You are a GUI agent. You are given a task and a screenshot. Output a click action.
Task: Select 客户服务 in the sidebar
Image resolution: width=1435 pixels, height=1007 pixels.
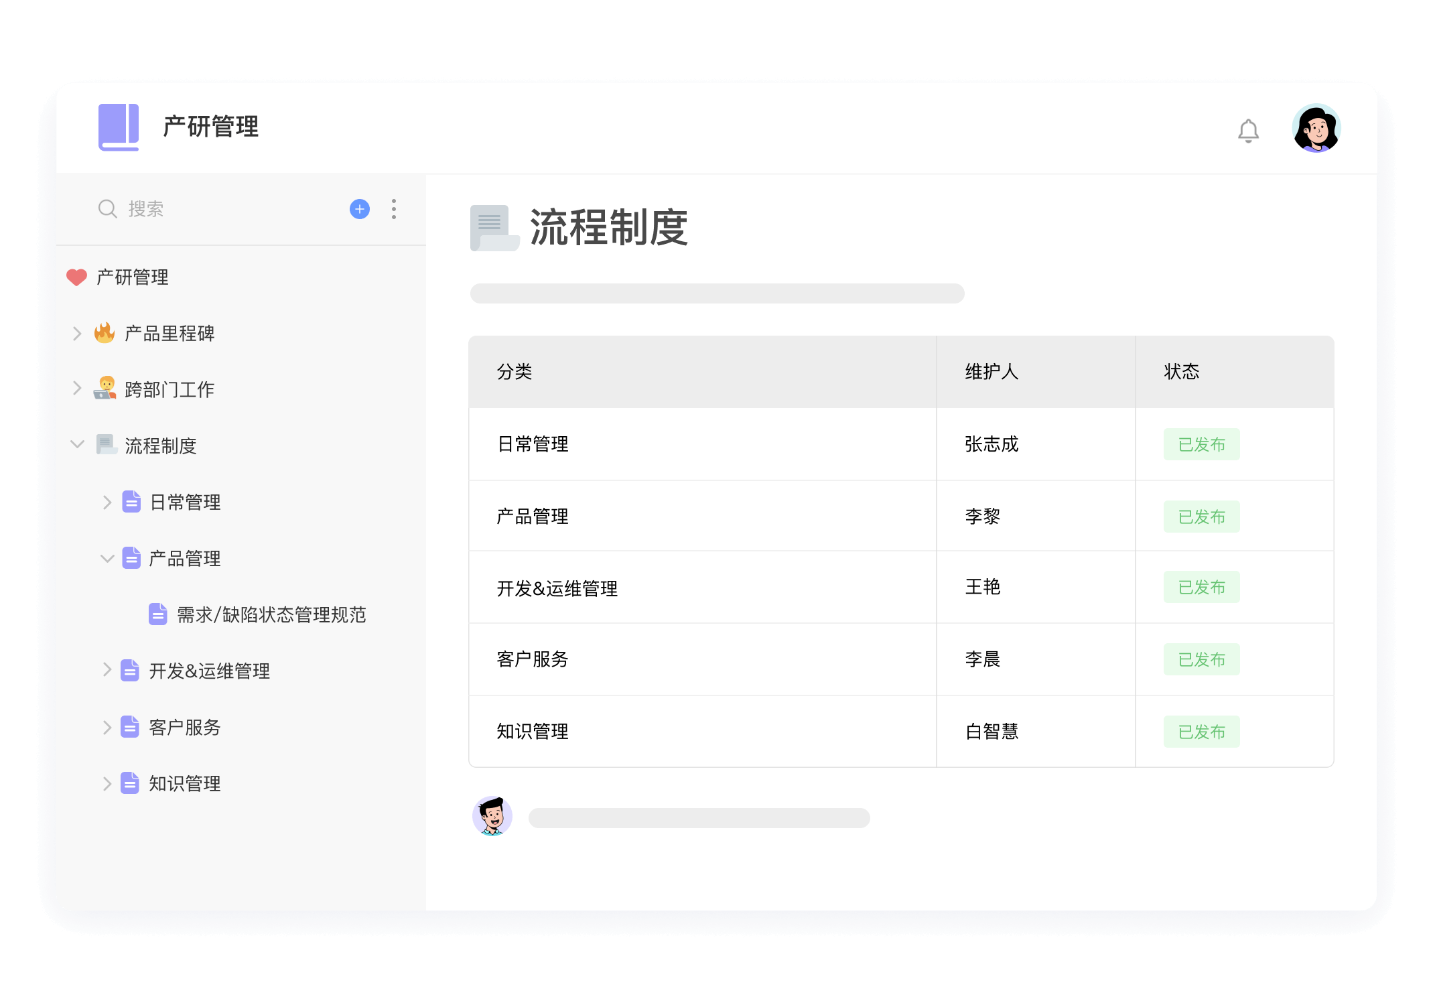point(185,727)
